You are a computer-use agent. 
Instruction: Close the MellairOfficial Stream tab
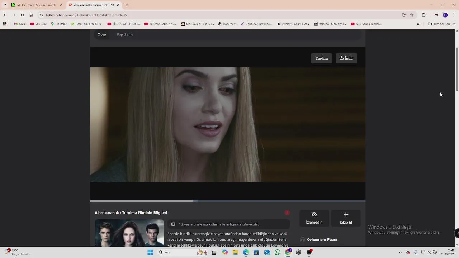61,5
